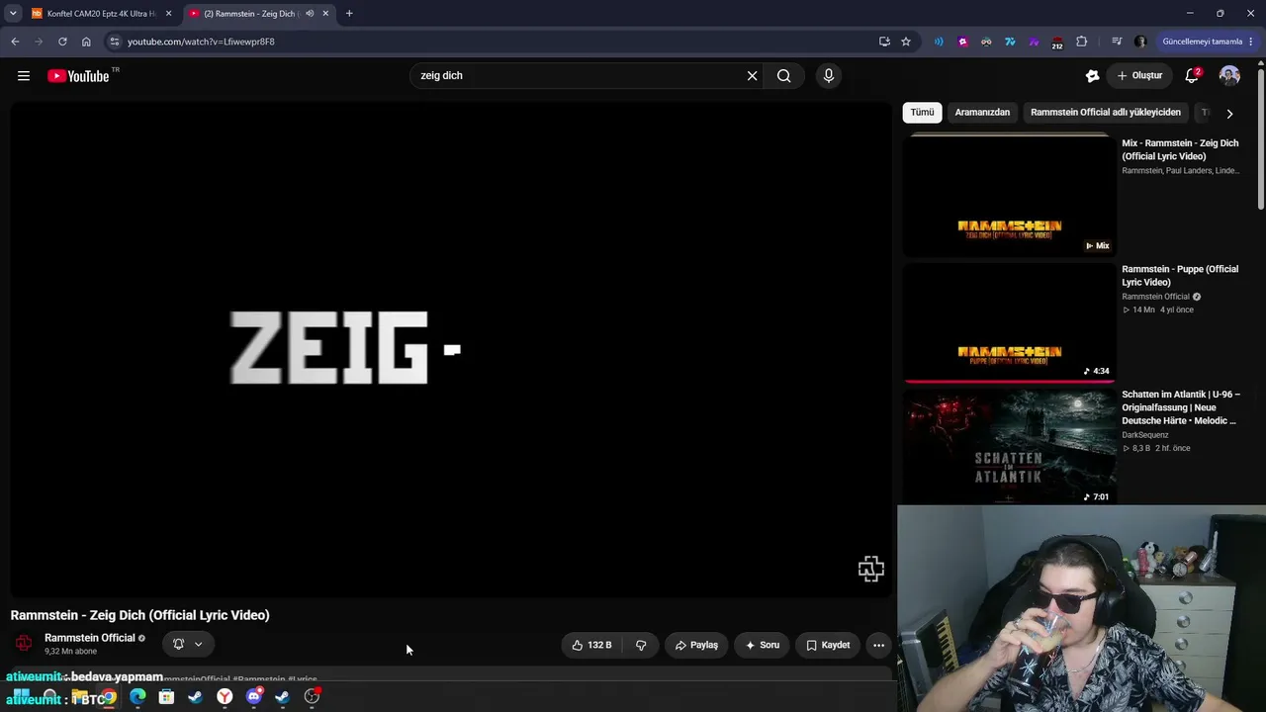Dislike the Zeig Dich video
The image size is (1266, 712).
641,645
